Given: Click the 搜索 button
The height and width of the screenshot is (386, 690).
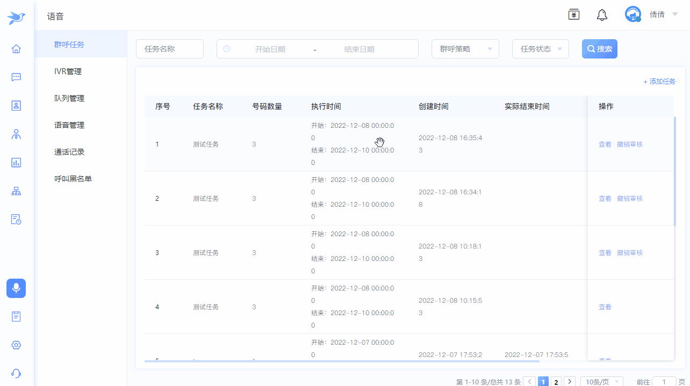Looking at the screenshot, I should coord(599,49).
